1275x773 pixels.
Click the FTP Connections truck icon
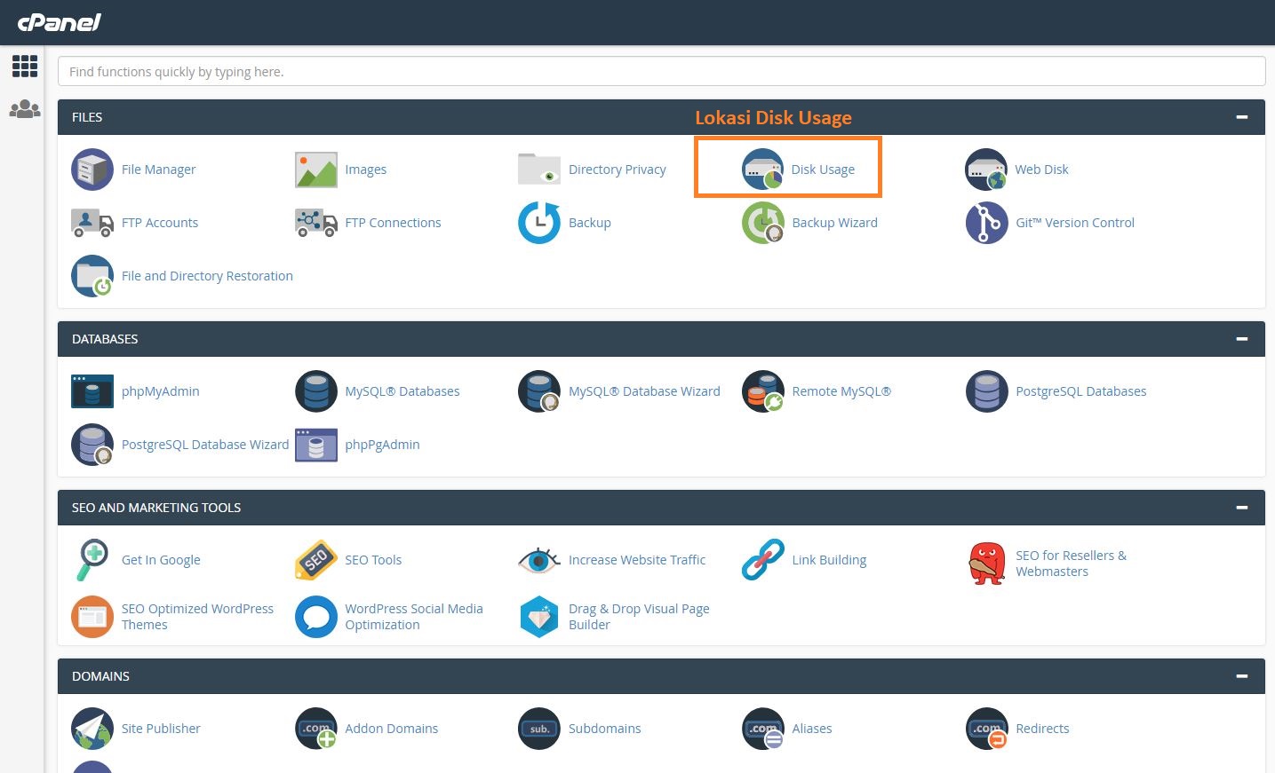tap(315, 223)
